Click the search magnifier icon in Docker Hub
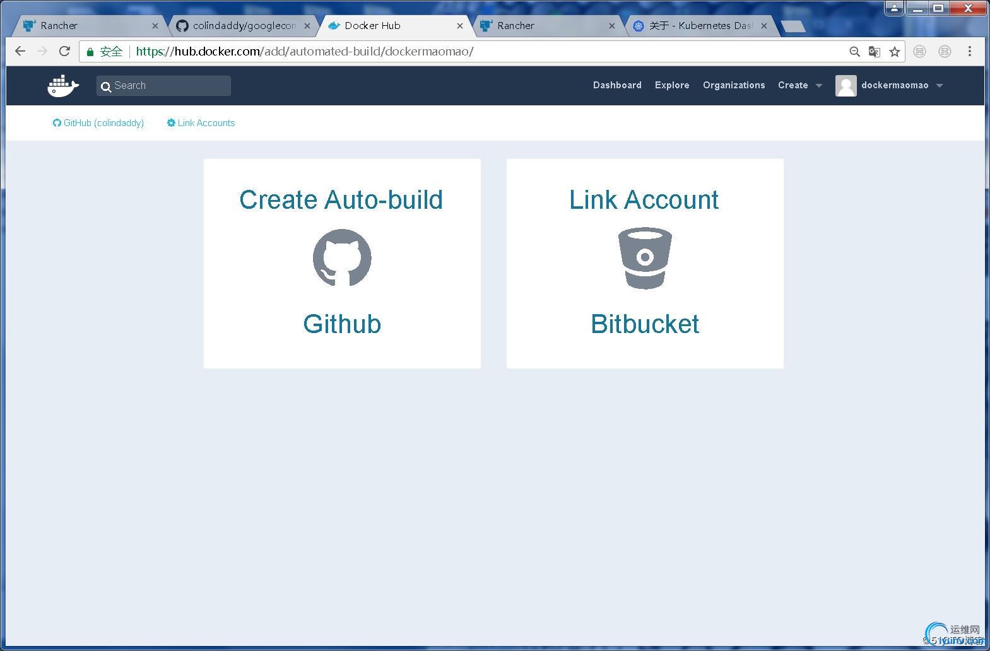 [106, 86]
